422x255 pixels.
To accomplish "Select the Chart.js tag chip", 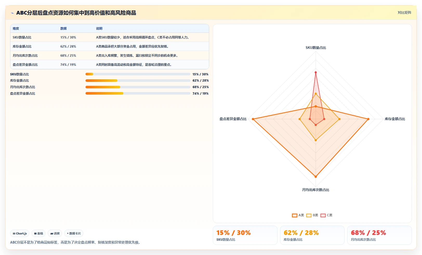I will tap(20, 233).
